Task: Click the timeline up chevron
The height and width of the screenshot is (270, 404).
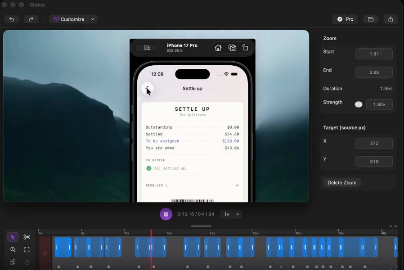Action: (391, 226)
